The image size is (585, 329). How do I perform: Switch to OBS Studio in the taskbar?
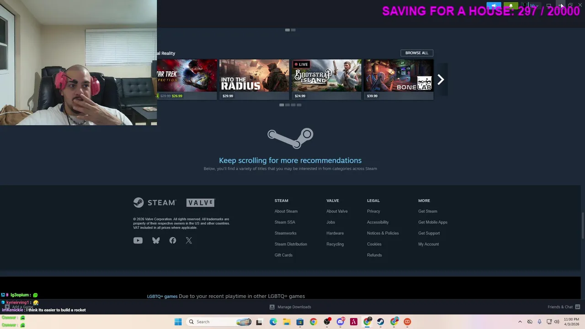327,322
